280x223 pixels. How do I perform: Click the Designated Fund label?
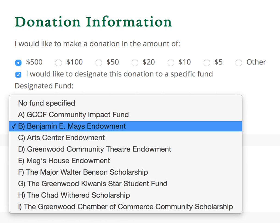click(44, 86)
